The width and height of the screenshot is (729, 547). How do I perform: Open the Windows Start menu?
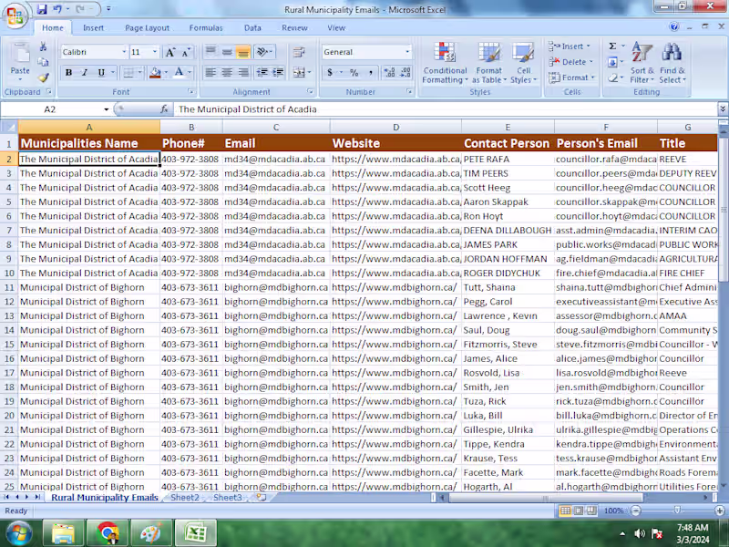(19, 533)
